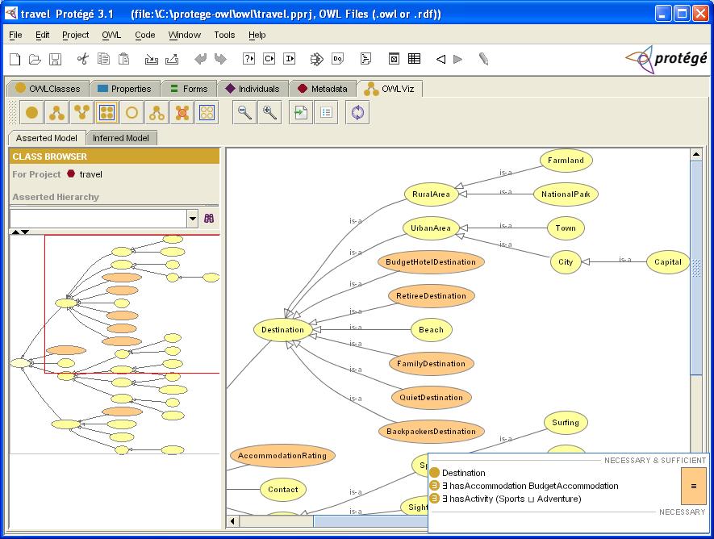Image resolution: width=714 pixels, height=539 pixels.
Task: Revert to archived version icon
Action: click(x=172, y=59)
